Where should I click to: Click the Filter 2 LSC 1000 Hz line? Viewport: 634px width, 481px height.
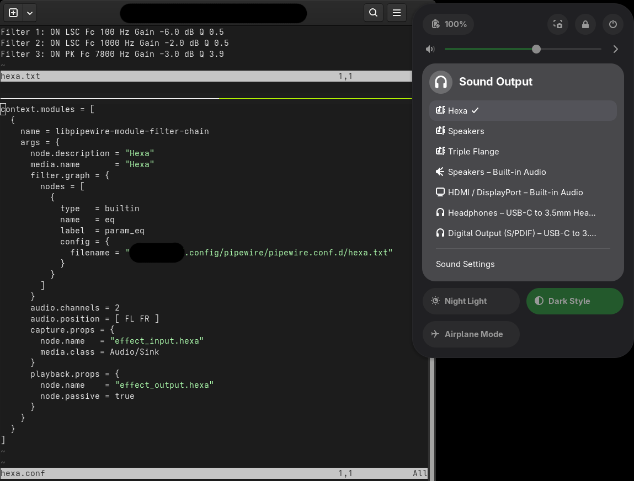[115, 43]
